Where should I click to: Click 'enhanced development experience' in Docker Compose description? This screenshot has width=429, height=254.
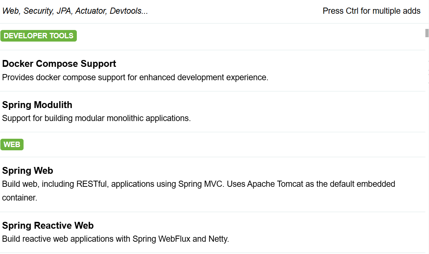[x=204, y=77]
